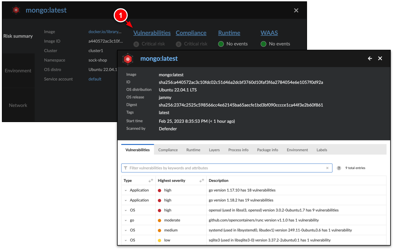Switch to the Runtime tab
Image resolution: width=394 pixels, height=249 pixels.
click(x=193, y=150)
